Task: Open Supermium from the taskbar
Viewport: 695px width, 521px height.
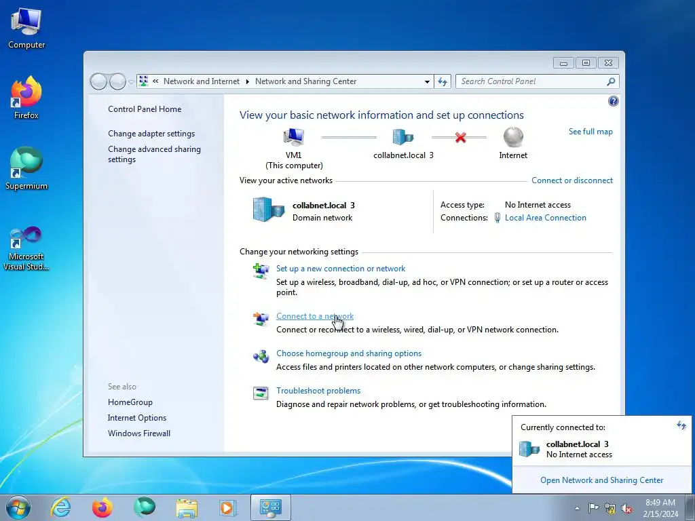Action: (145, 507)
